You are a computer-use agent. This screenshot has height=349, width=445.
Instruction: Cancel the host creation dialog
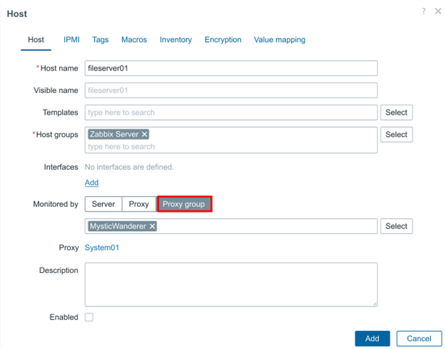pyautogui.click(x=419, y=339)
